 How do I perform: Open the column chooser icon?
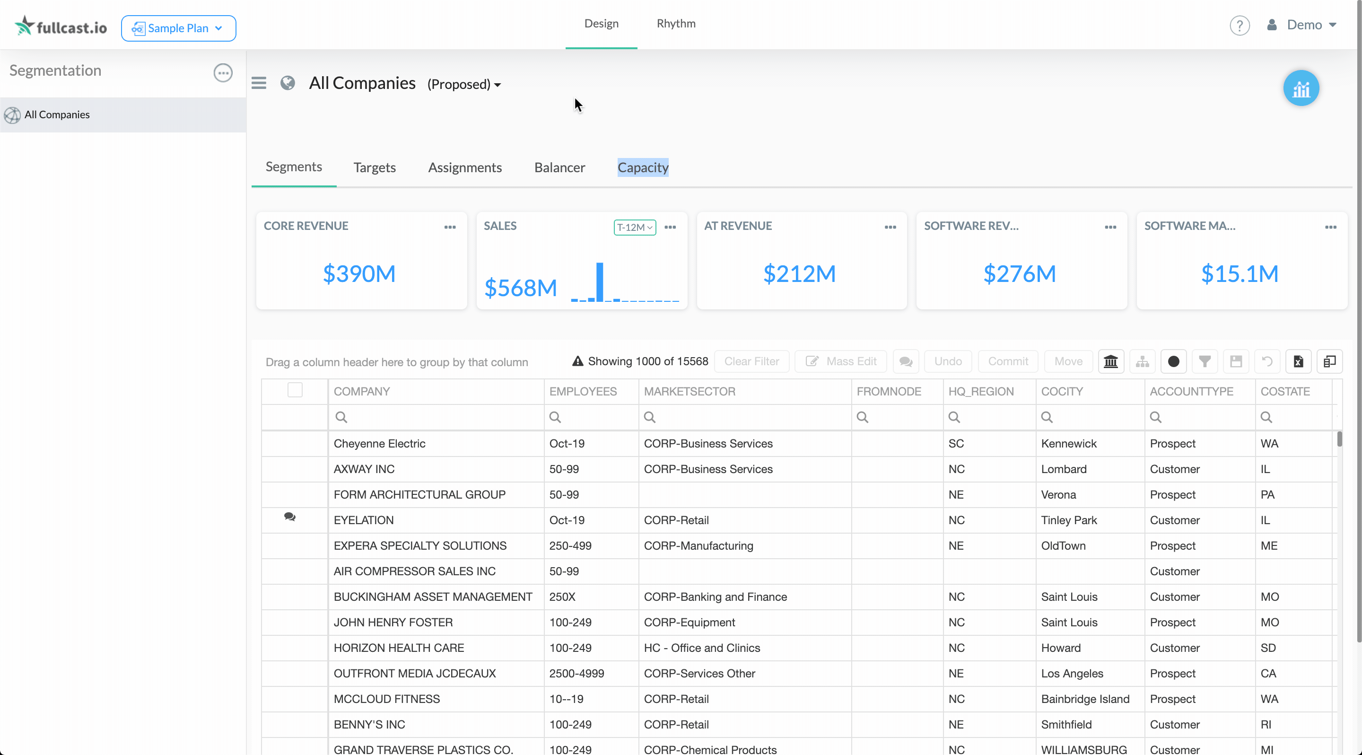pos(1329,361)
